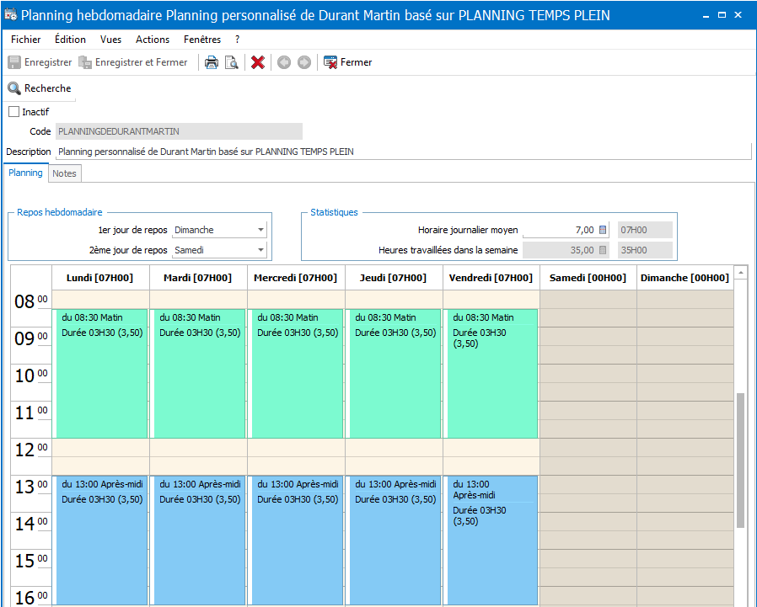This screenshot has width=757, height=607.
Task: Click the Description input field
Action: pos(404,152)
